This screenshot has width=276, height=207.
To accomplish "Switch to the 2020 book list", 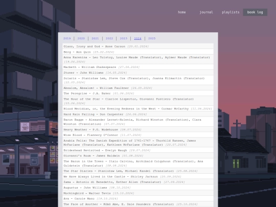I will pos(81,38).
